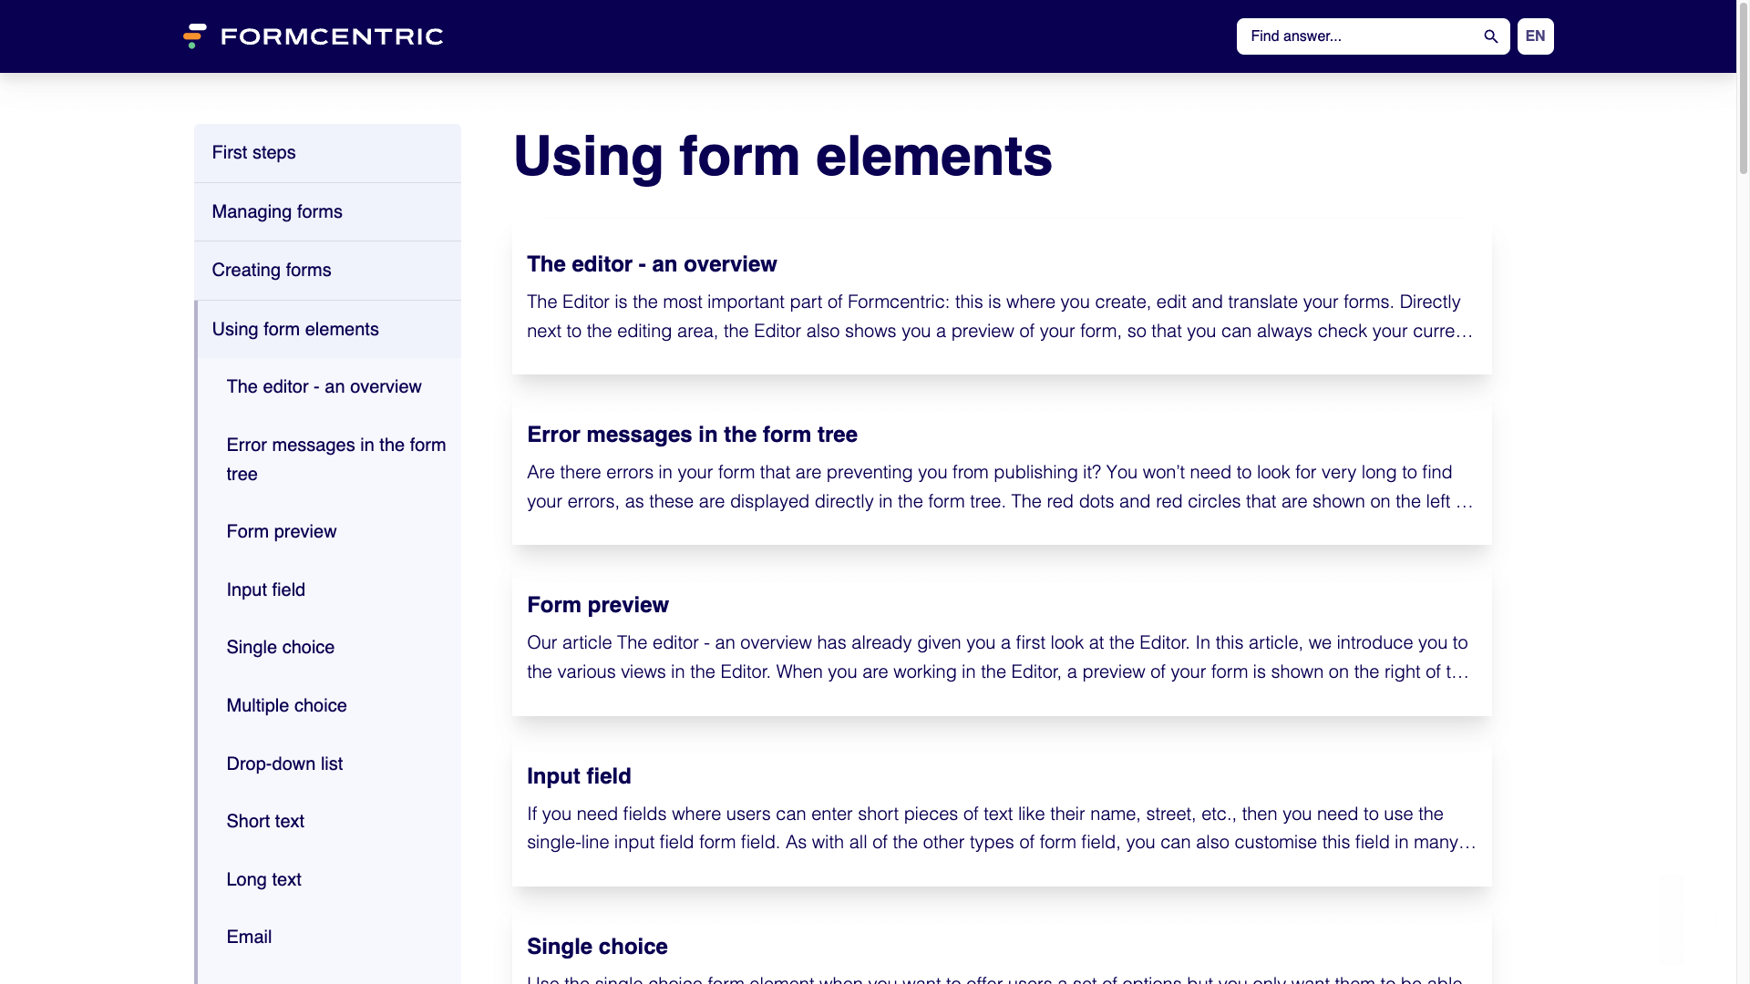
Task: Select Short text in the sidebar
Action: tap(264, 821)
